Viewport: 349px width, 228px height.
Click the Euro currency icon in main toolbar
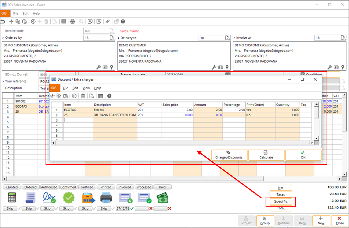pos(33,21)
